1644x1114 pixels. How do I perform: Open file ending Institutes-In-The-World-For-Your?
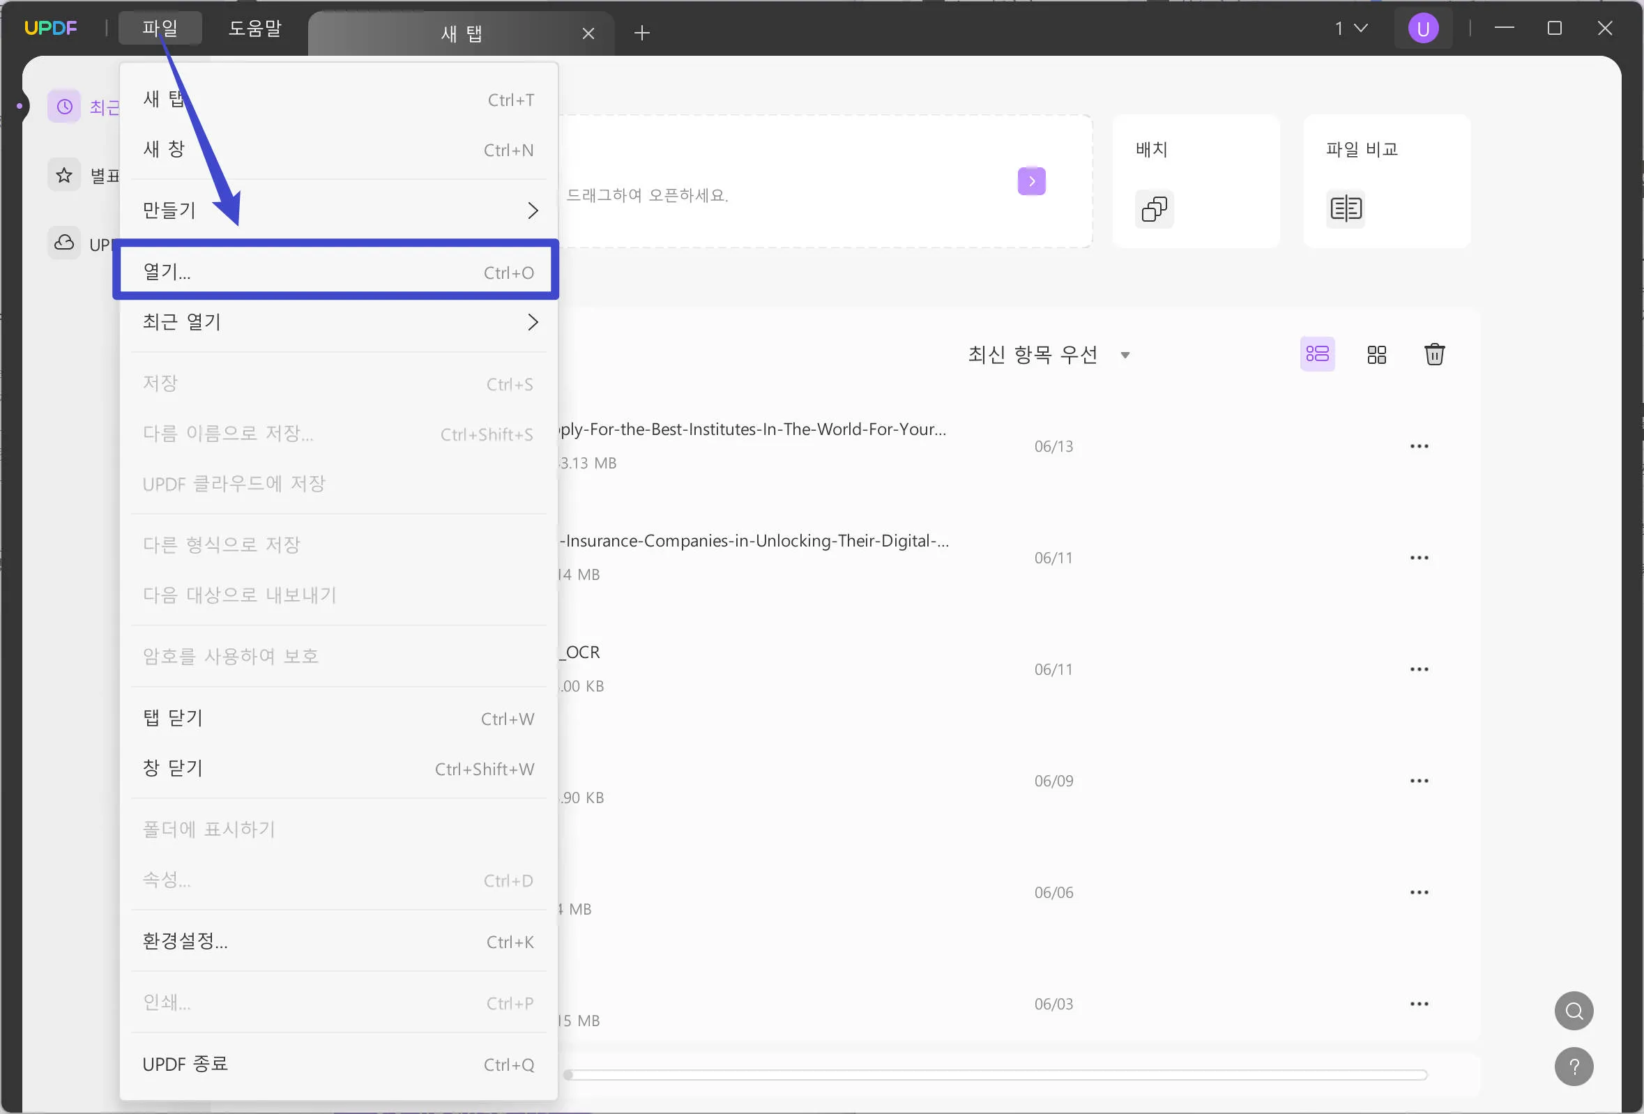tap(753, 429)
